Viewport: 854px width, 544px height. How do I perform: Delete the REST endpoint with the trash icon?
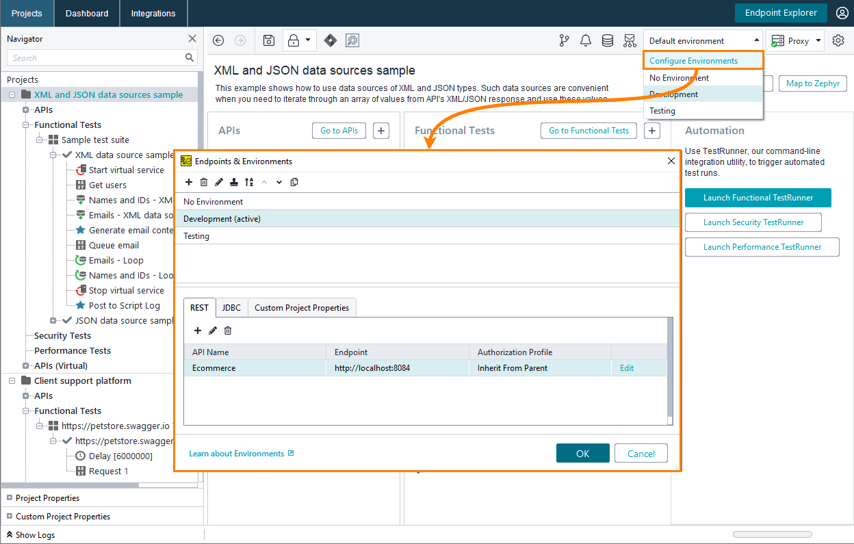[x=228, y=331]
